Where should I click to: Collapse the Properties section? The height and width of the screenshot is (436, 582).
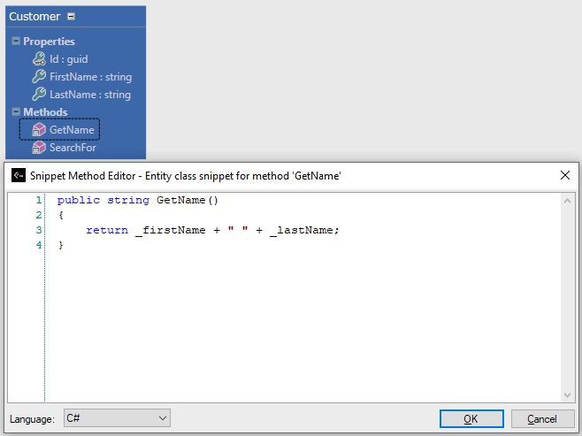tap(16, 41)
